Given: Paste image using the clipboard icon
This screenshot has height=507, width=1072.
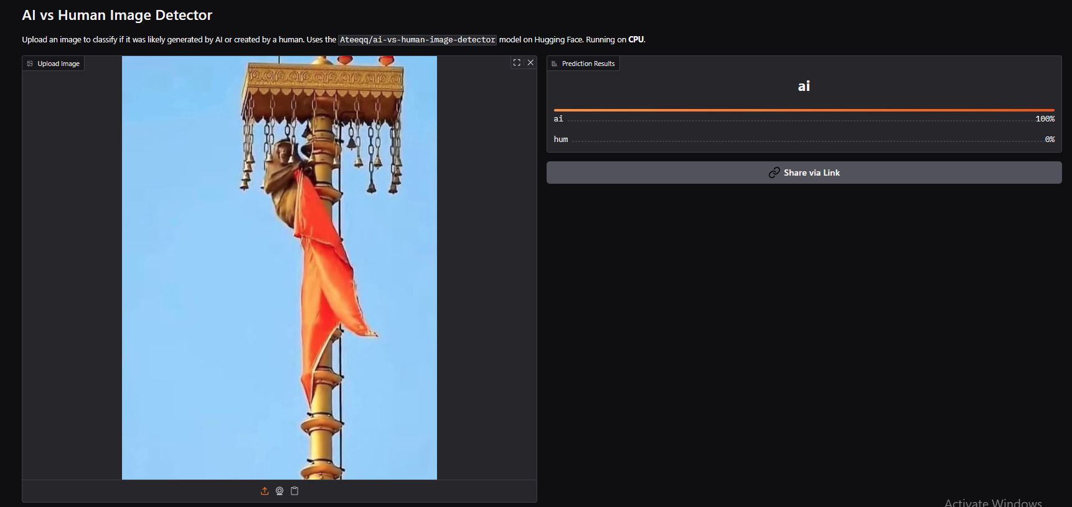Looking at the screenshot, I should coord(294,491).
